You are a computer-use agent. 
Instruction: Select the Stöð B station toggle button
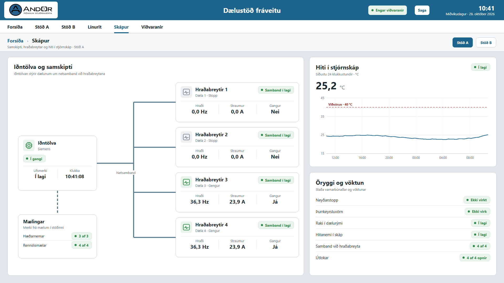click(486, 42)
